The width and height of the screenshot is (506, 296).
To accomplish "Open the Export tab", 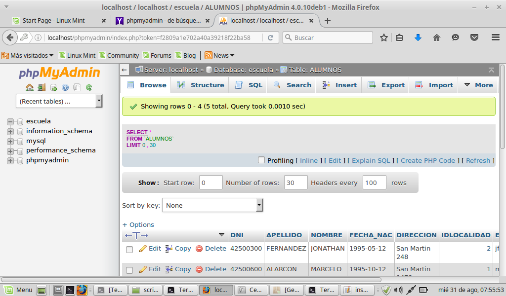I will [387, 85].
